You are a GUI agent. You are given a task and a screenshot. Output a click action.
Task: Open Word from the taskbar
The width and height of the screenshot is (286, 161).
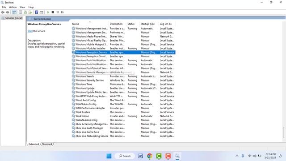click(x=140, y=156)
